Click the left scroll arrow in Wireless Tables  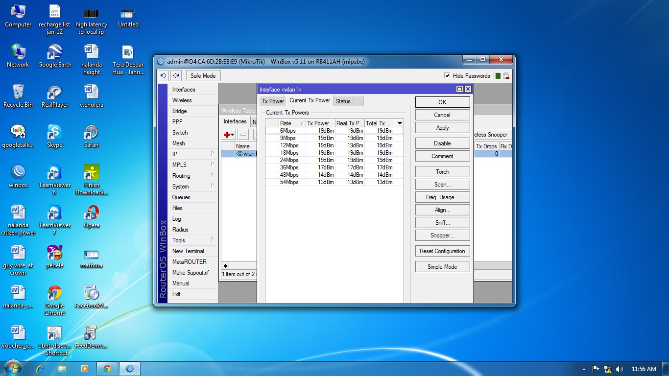[225, 265]
